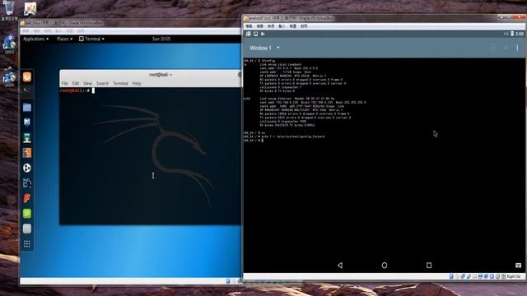Click the Kali VirtualBox window title bar
This screenshot has height=296, width=527.
[x=130, y=23]
